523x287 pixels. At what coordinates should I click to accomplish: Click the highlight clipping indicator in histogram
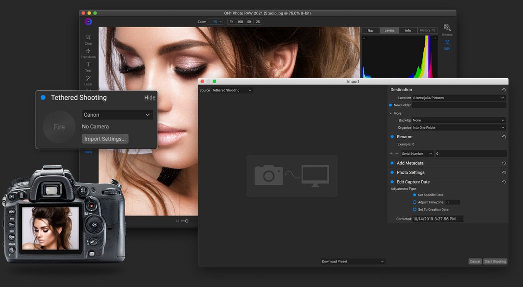[x=435, y=38]
